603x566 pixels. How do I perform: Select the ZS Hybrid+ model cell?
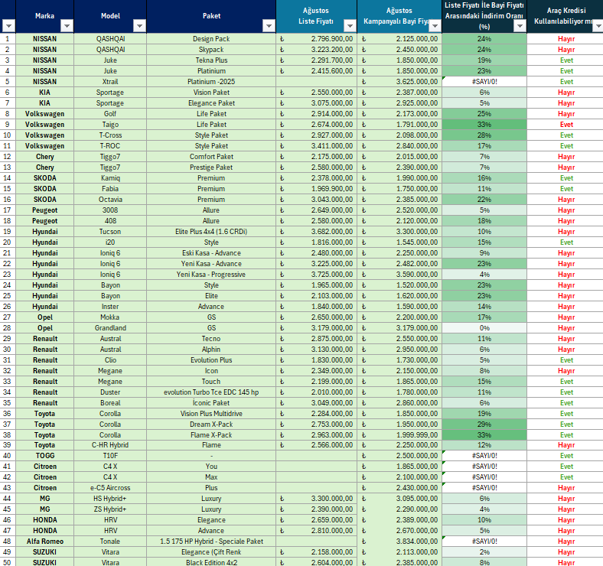[110, 509]
